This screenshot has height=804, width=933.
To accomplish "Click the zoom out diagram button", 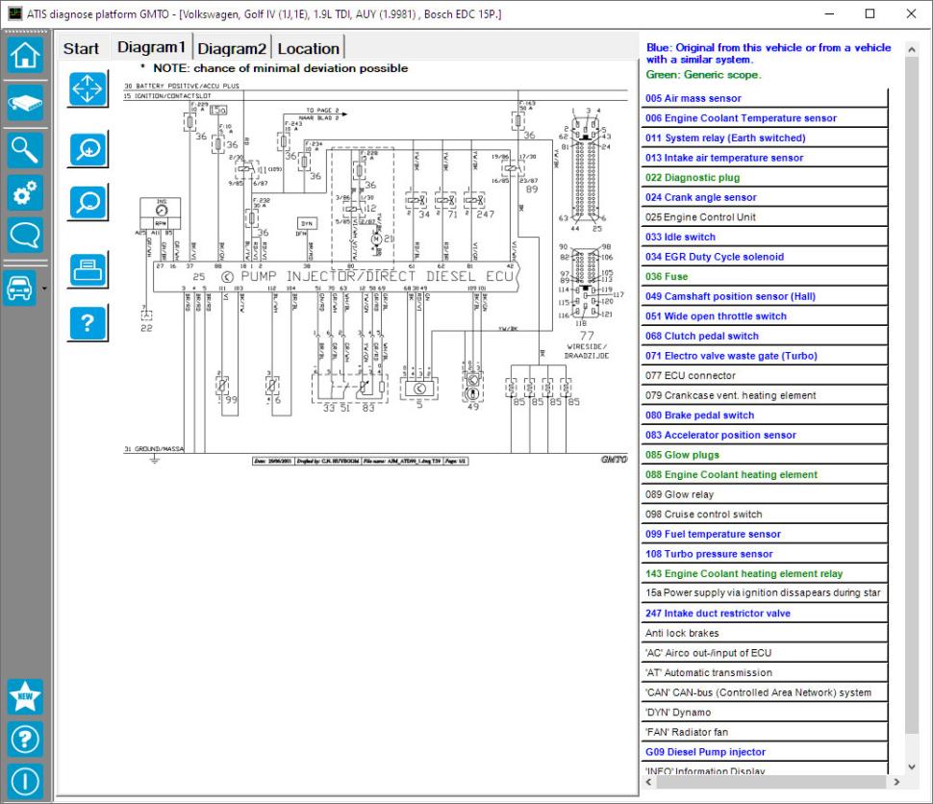I will click(x=88, y=203).
